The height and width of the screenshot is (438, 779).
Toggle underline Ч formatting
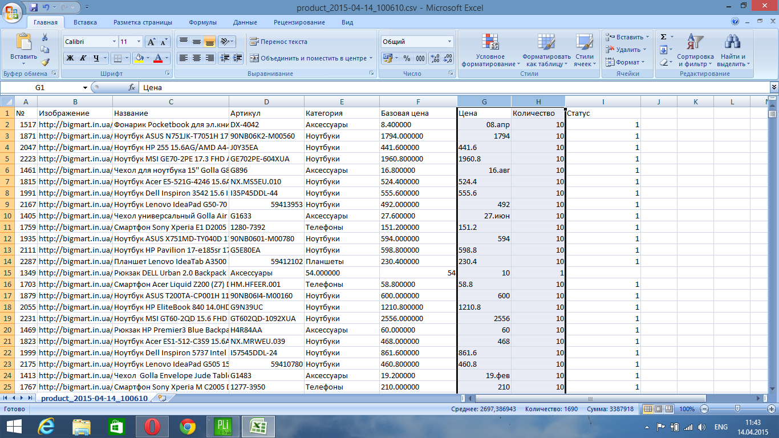pos(96,58)
